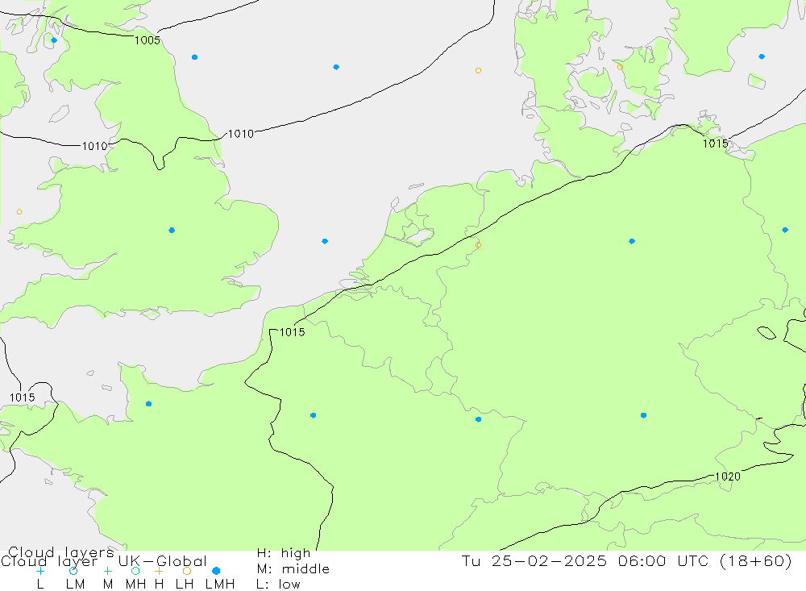Click the green open circle above MH
The image size is (806, 591).
click(135, 571)
